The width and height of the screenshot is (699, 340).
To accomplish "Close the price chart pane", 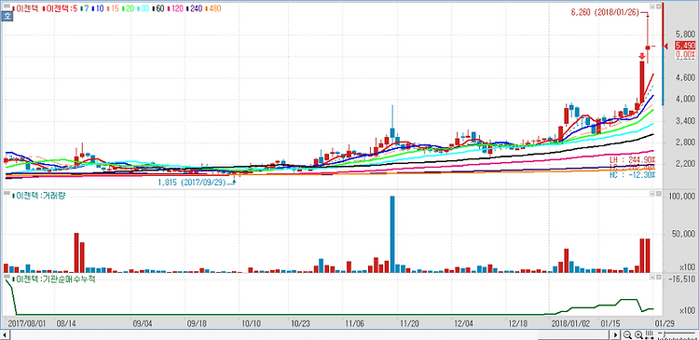I will (x=658, y=7).
